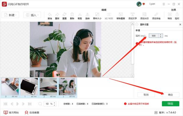Click the red app logo in title bar

[x=4, y=4]
